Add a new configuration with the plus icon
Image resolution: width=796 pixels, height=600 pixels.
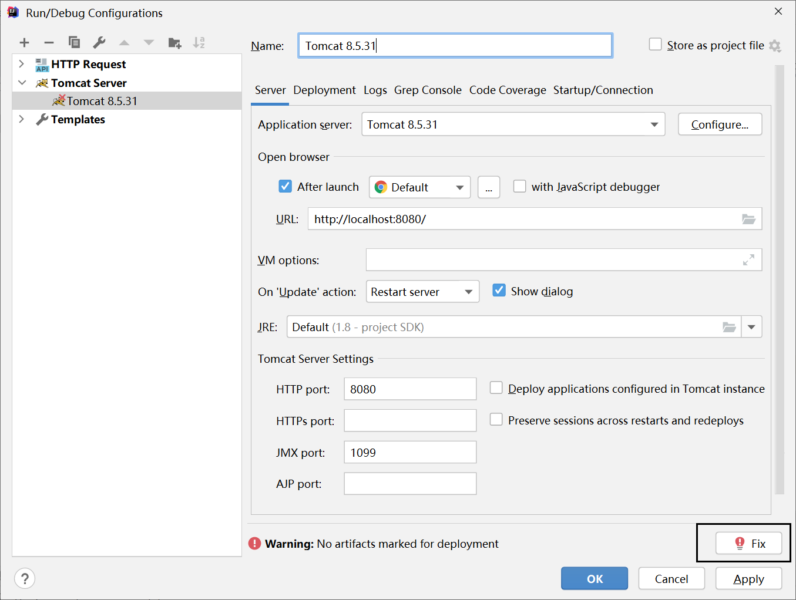coord(24,42)
